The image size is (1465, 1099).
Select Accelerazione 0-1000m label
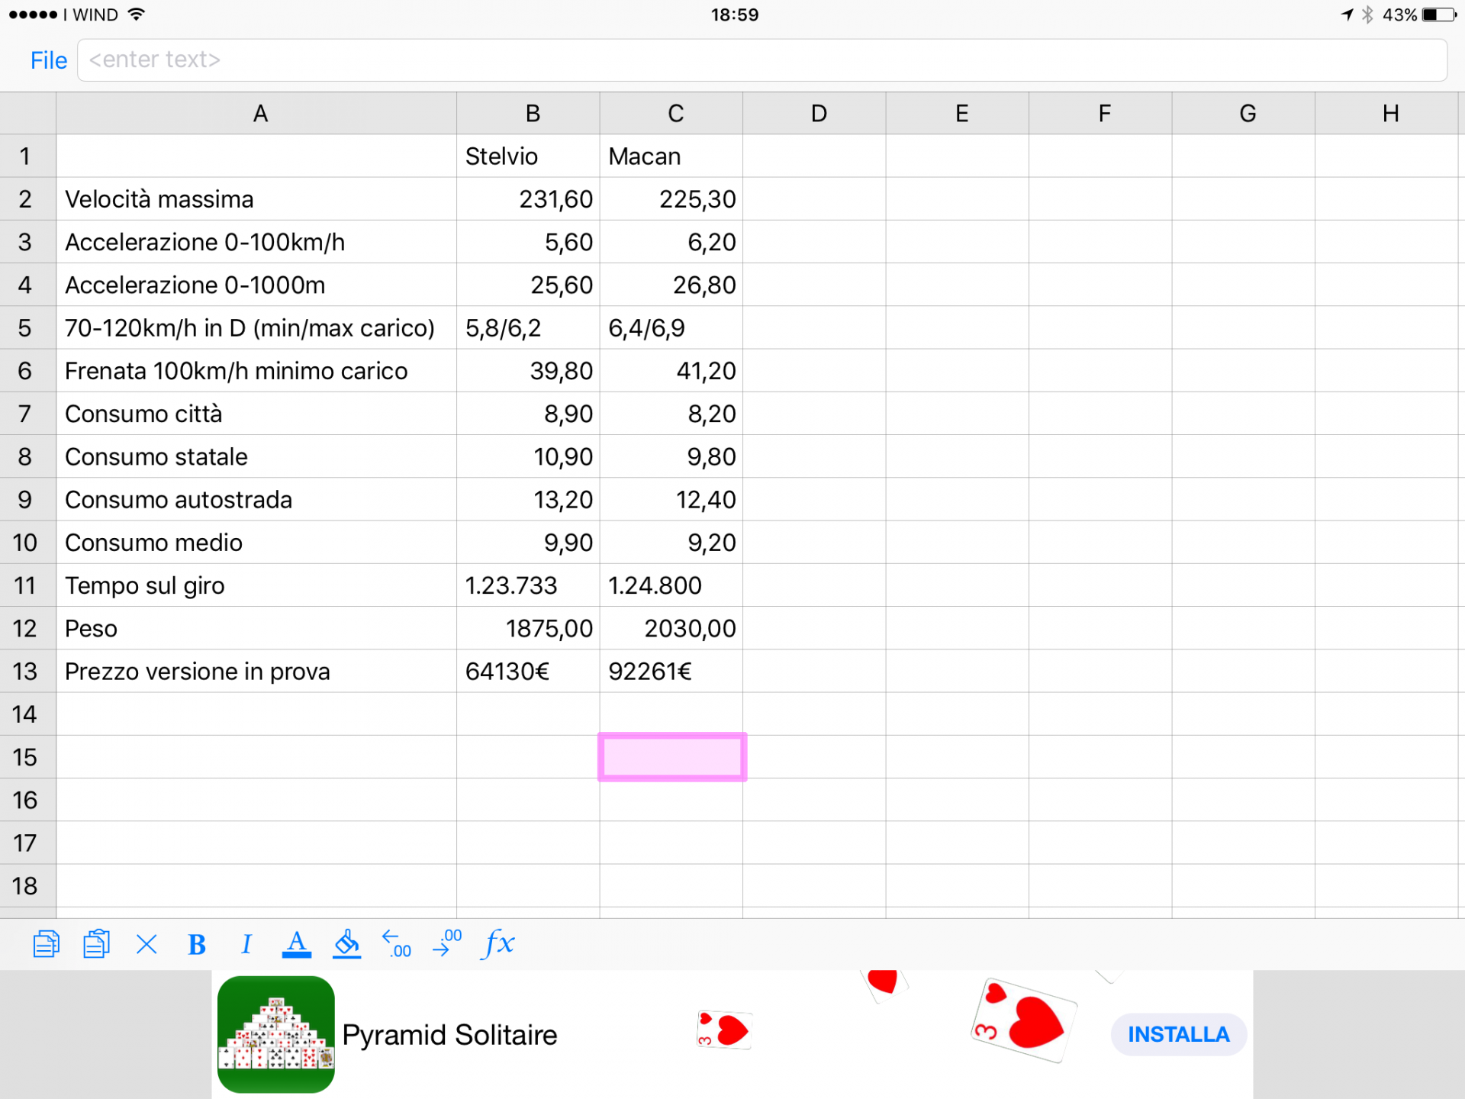256,285
